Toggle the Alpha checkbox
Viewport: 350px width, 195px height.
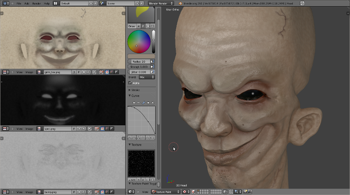130,83
